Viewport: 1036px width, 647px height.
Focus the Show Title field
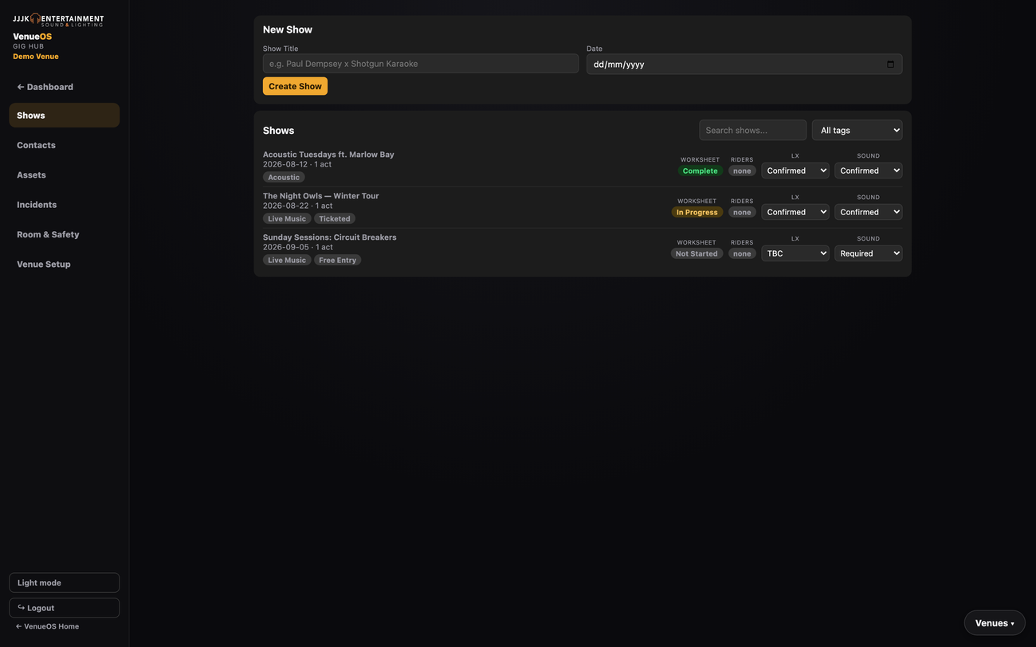pyautogui.click(x=421, y=64)
